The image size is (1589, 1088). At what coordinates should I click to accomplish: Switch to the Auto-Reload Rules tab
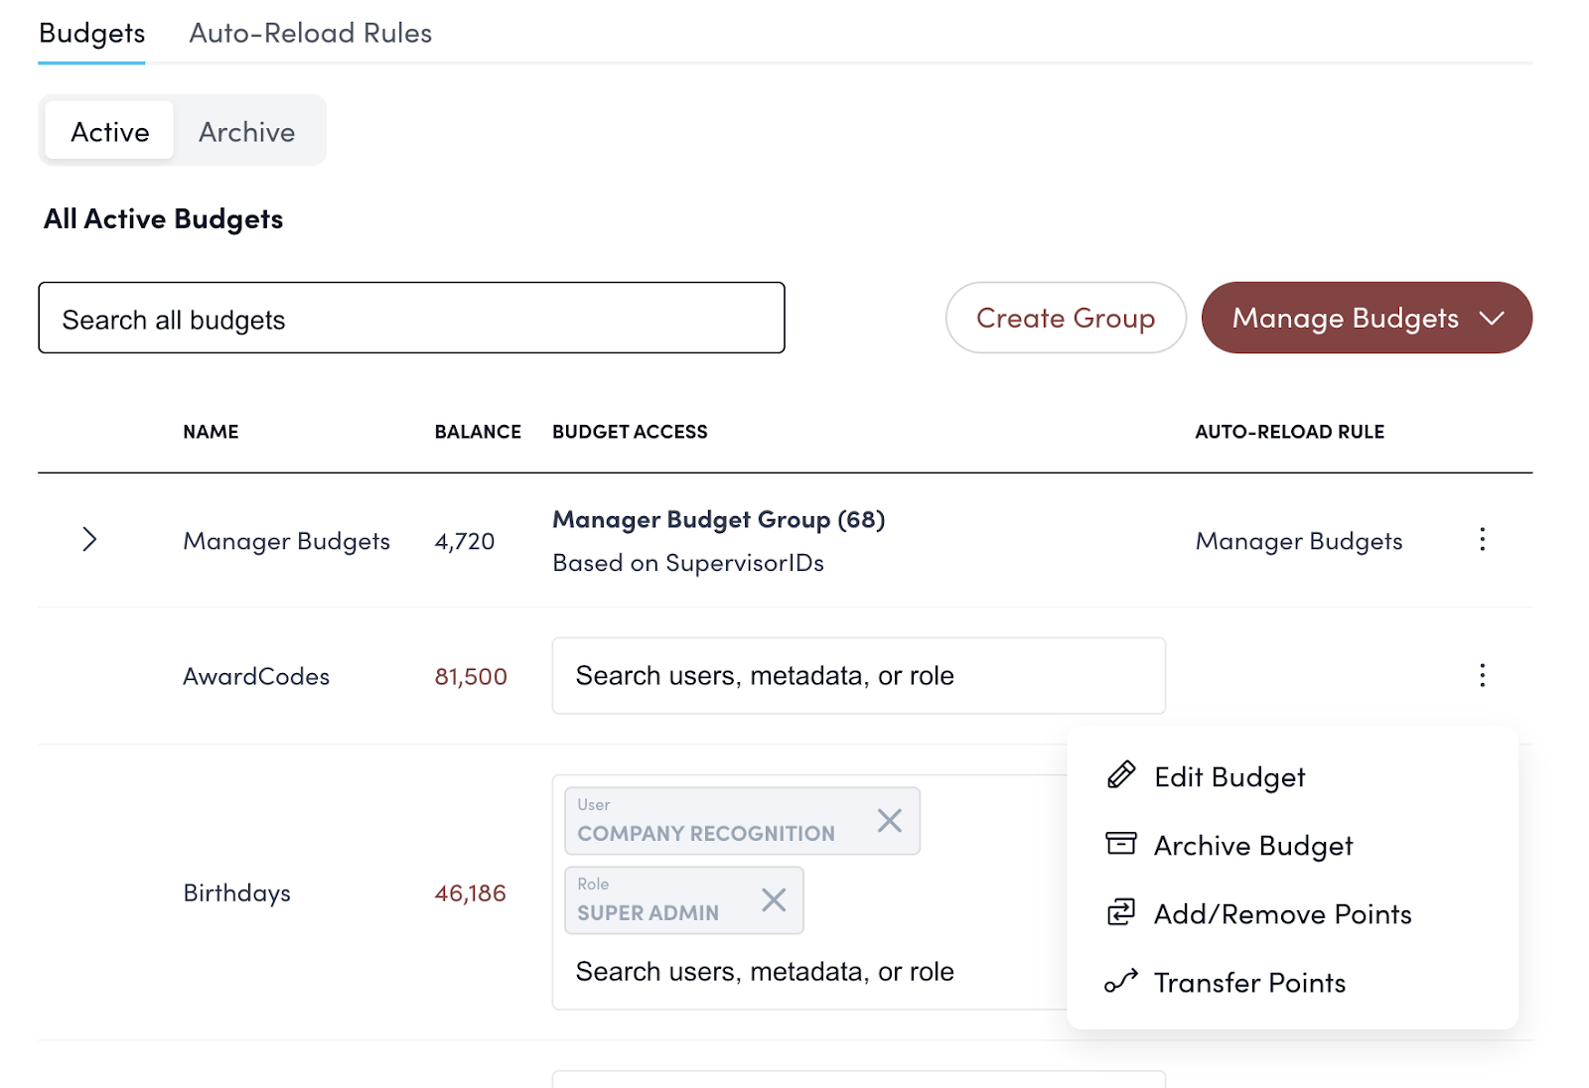[310, 34]
